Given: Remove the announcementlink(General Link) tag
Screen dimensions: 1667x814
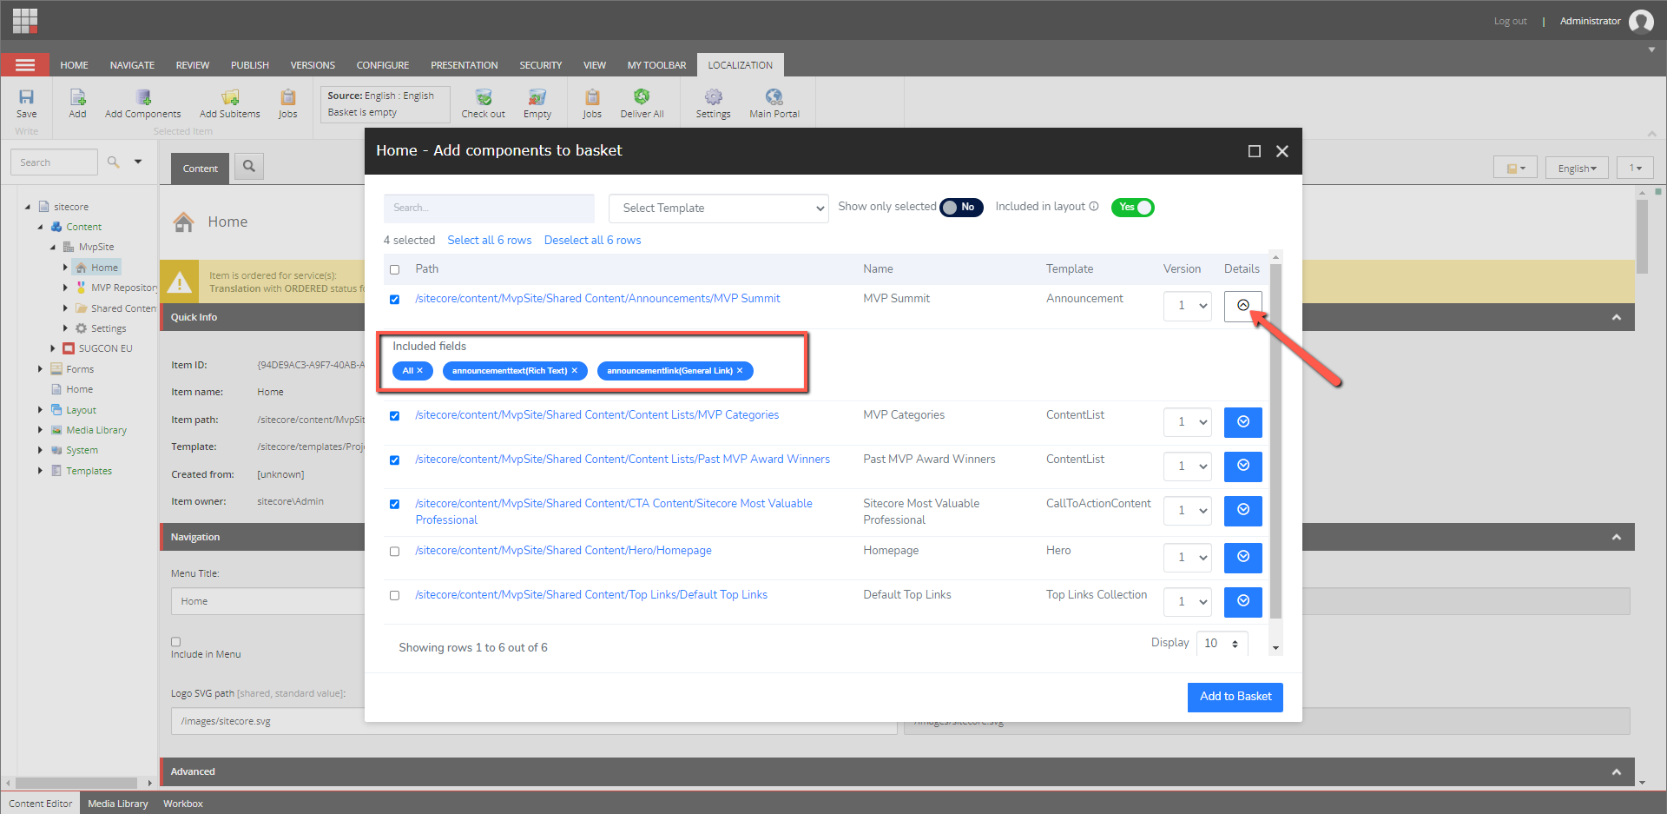Looking at the screenshot, I should coord(740,371).
